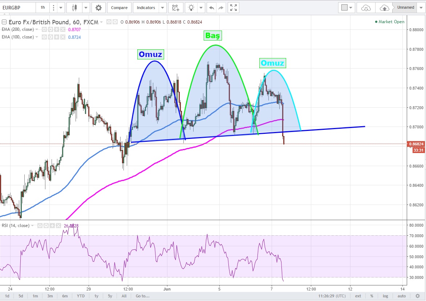The height and width of the screenshot is (301, 426).
Task: Open chart properties gear in top toolbar
Action: (98, 8)
